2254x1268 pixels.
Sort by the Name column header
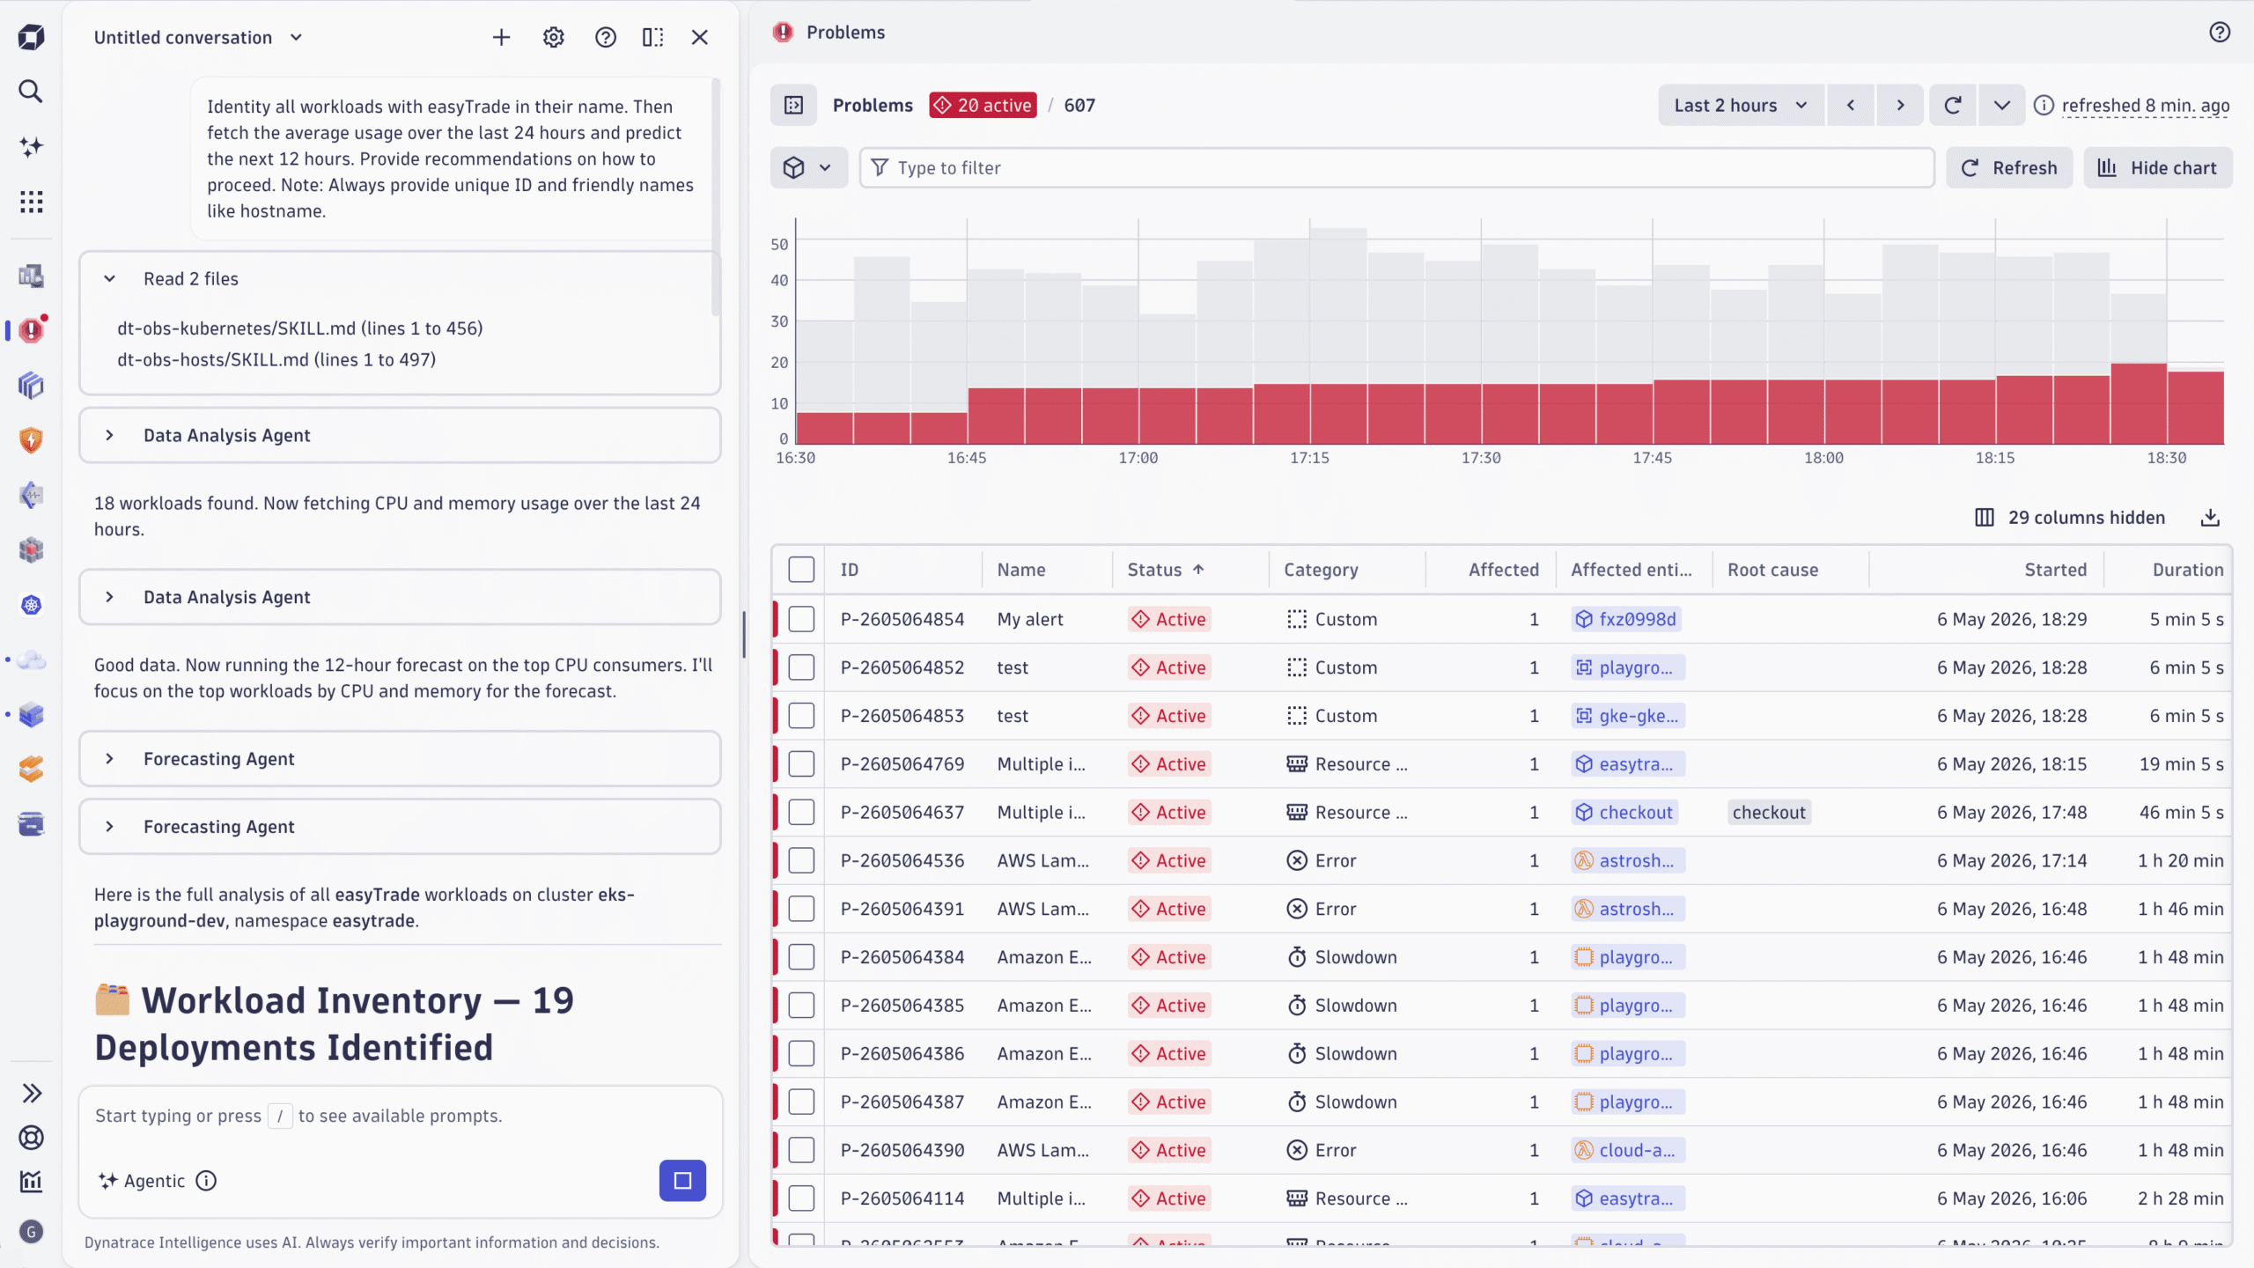1021,570
